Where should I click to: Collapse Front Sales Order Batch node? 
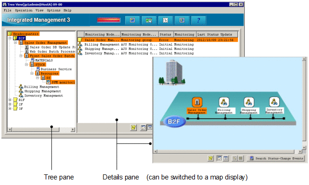point(21,56)
